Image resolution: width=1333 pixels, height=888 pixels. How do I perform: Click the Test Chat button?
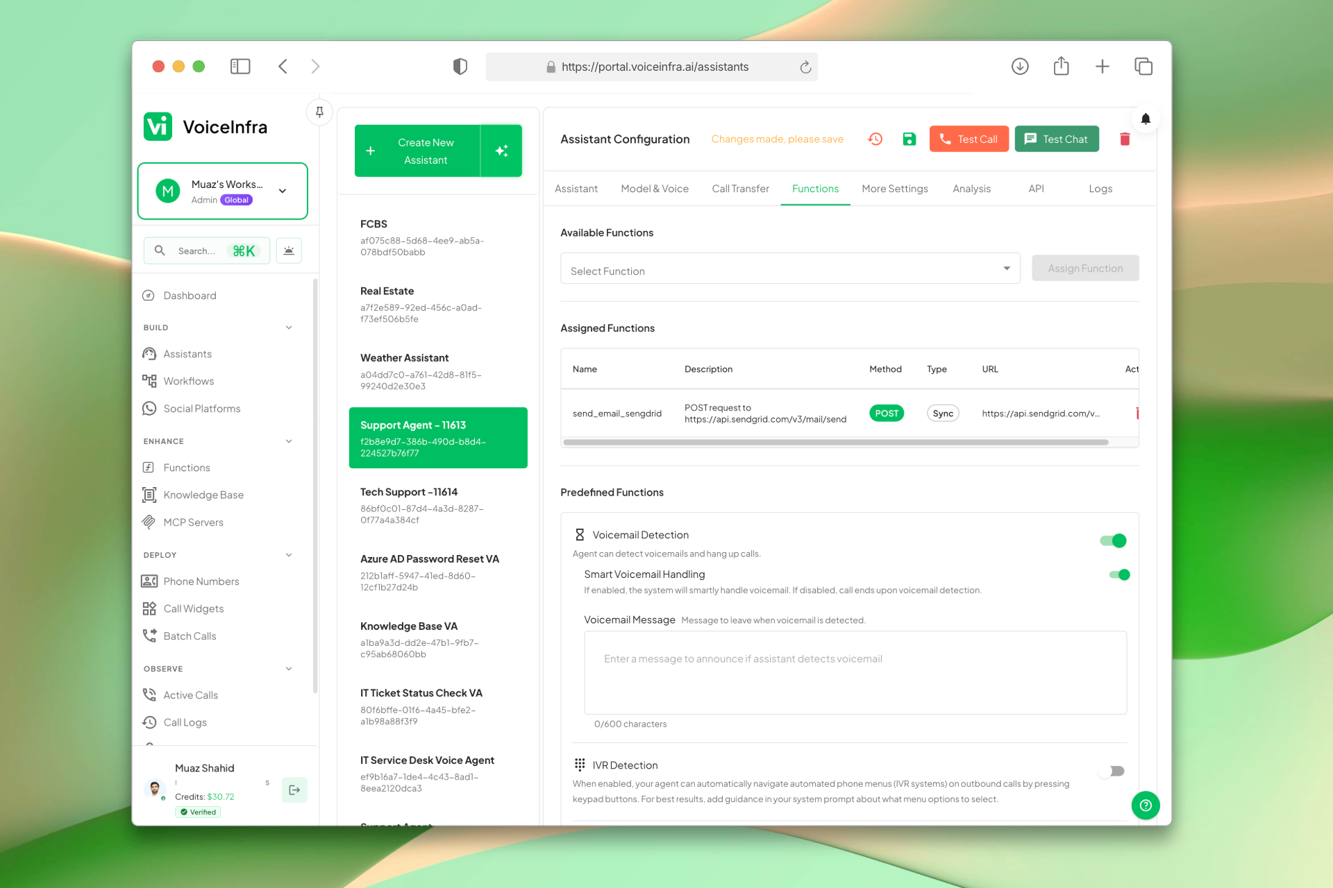1057,139
